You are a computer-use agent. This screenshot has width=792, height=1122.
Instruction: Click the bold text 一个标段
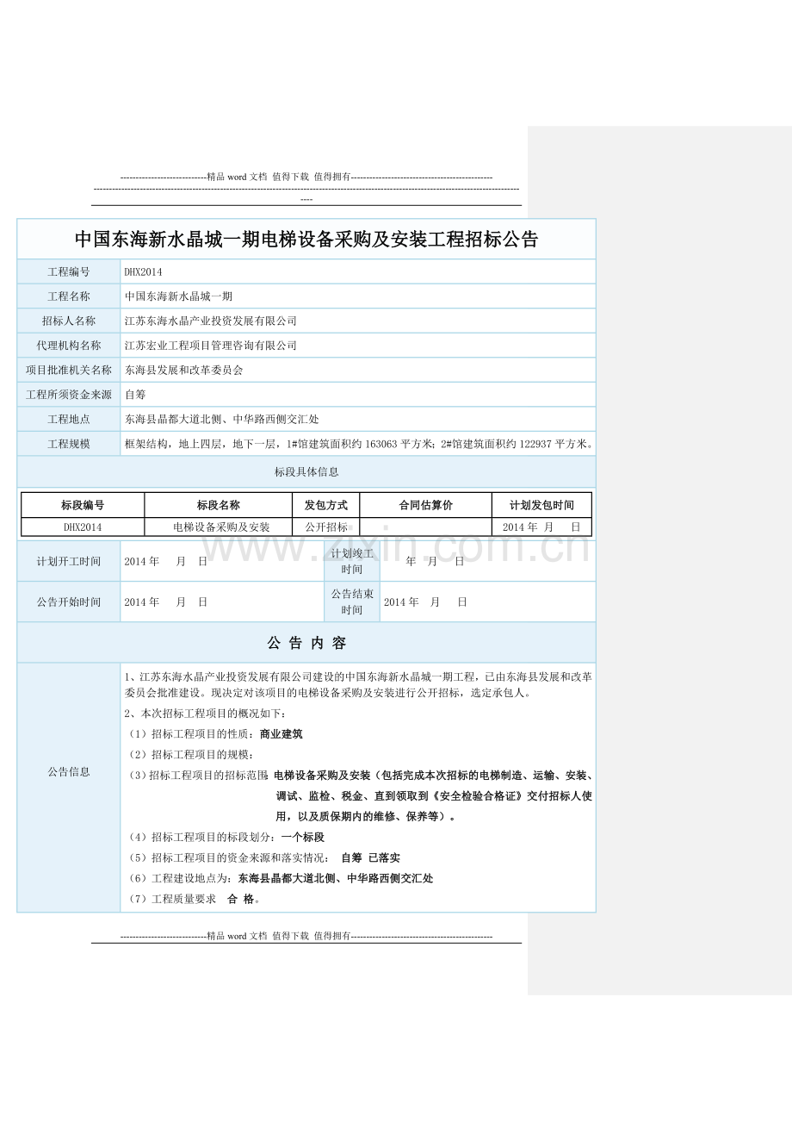(x=302, y=837)
